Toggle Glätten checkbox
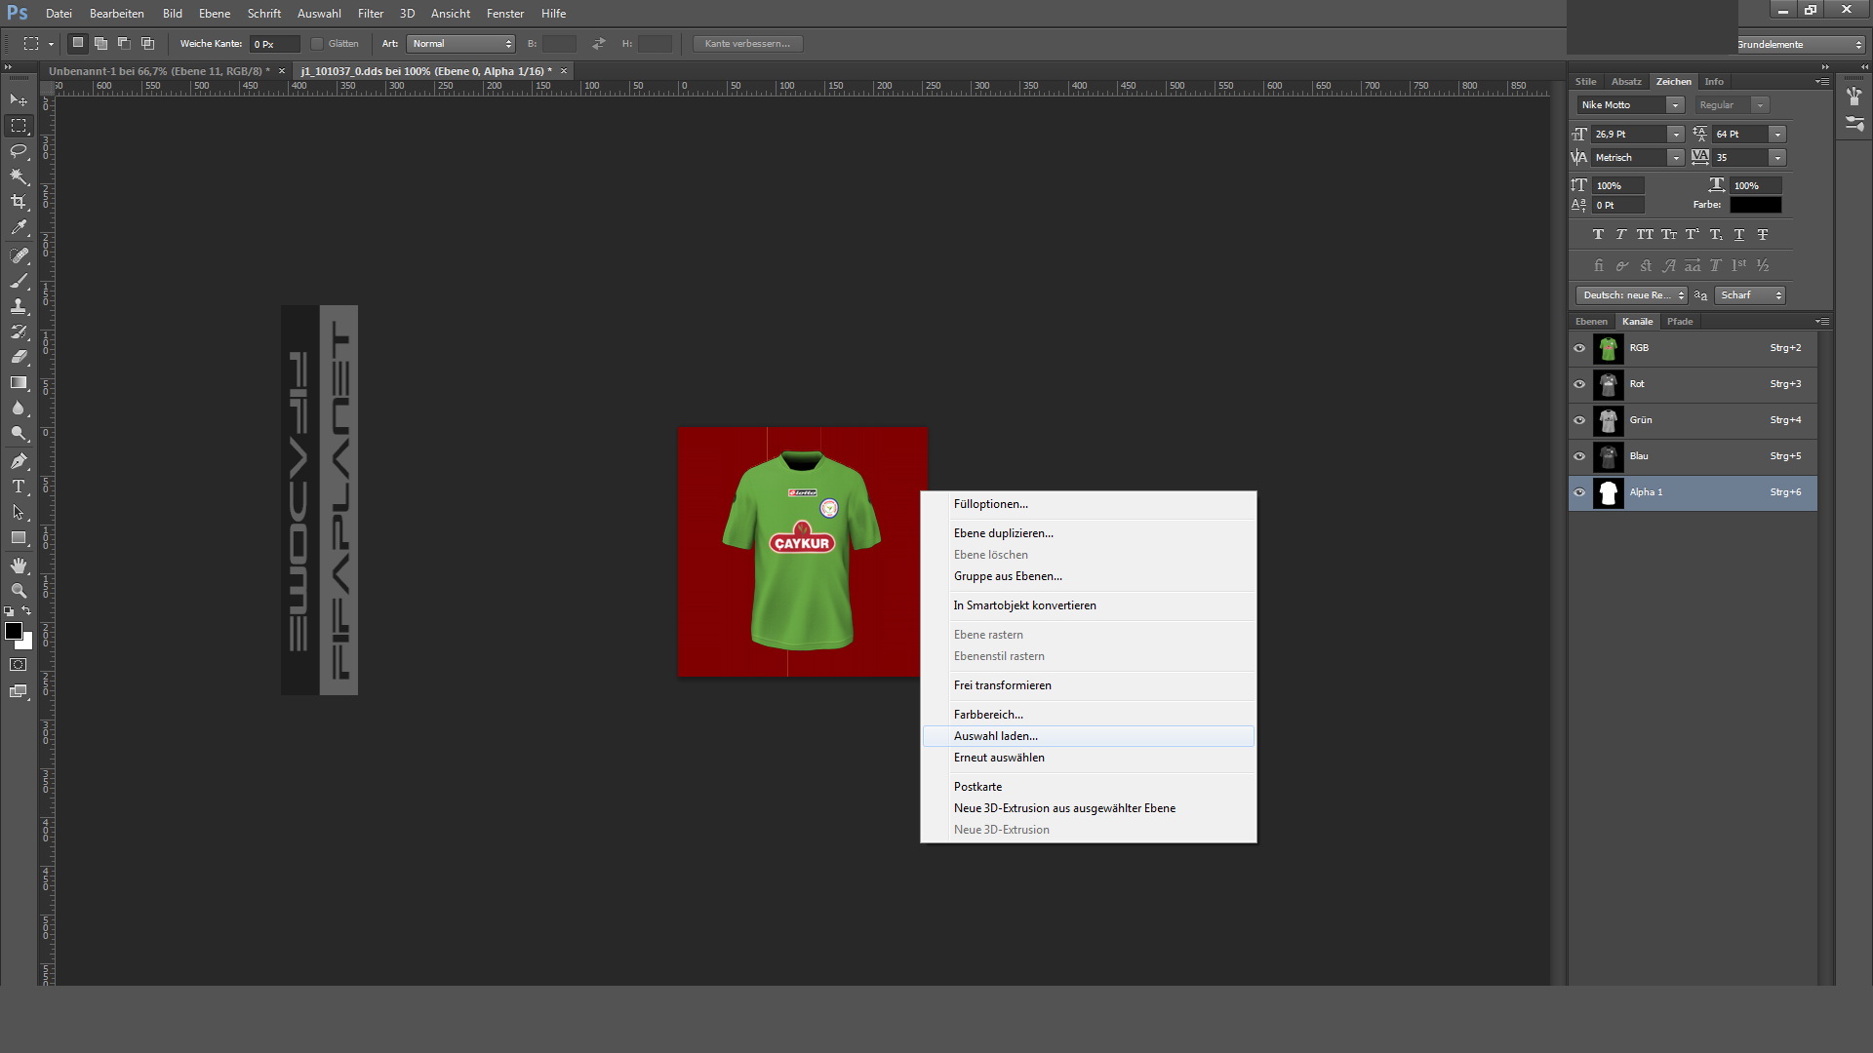 click(x=317, y=44)
